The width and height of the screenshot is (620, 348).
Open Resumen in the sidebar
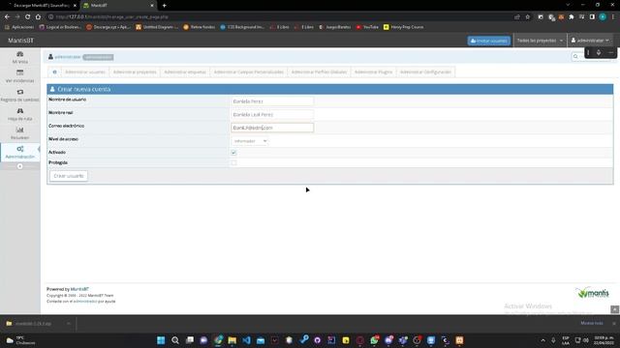[19, 133]
